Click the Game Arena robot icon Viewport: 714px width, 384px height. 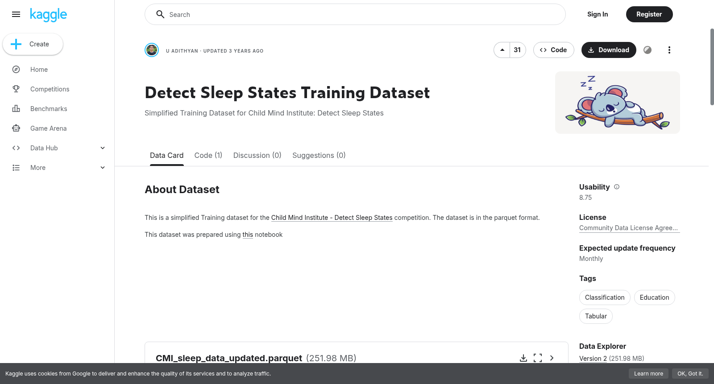pos(16,128)
